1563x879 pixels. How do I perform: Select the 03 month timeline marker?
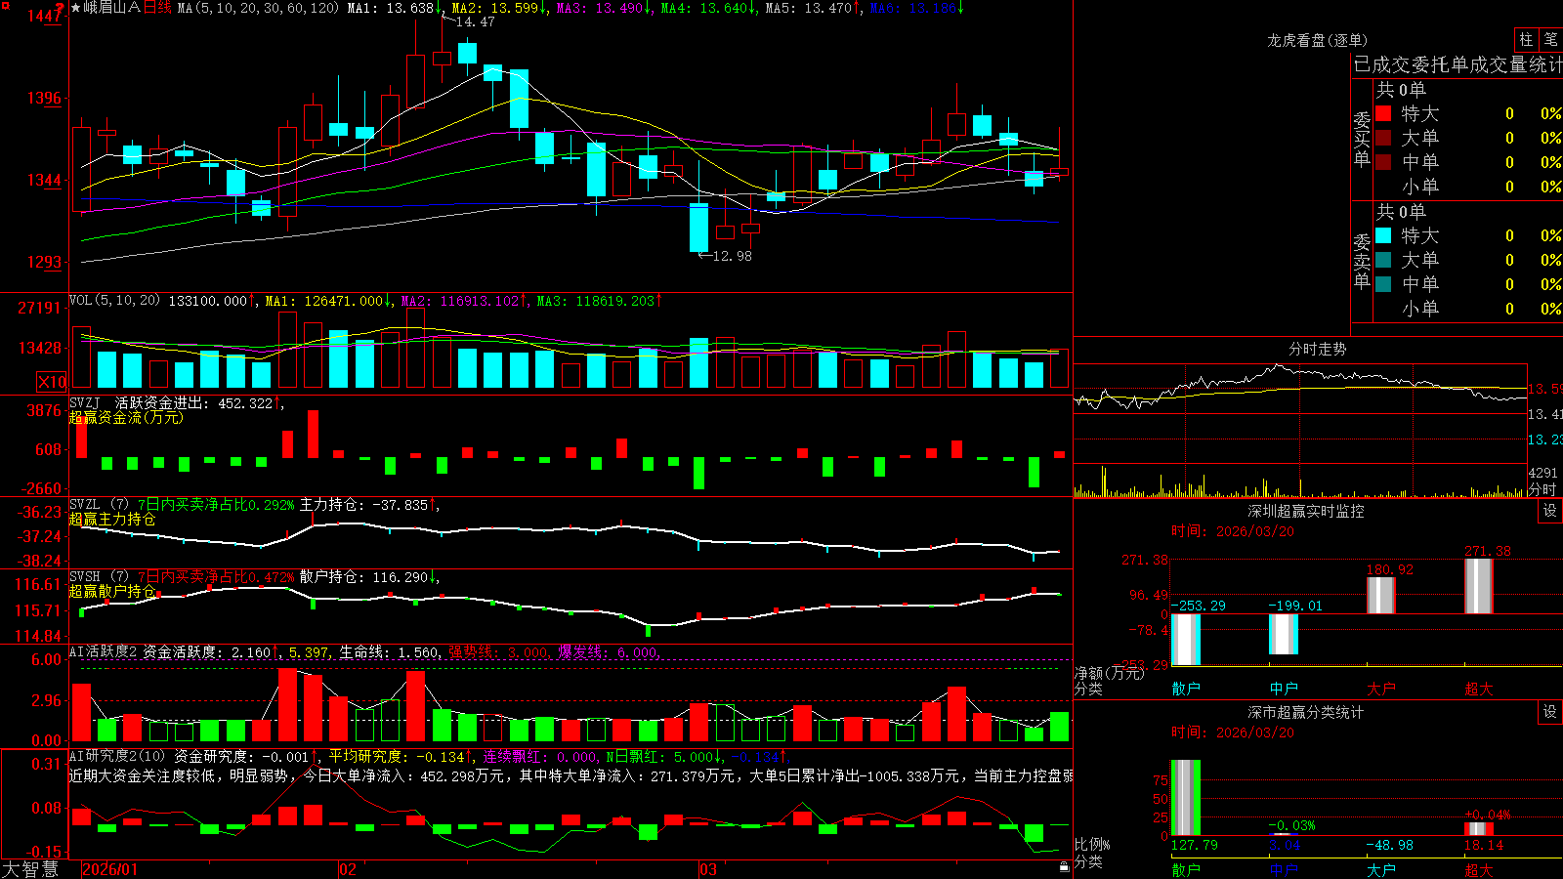coord(708,869)
